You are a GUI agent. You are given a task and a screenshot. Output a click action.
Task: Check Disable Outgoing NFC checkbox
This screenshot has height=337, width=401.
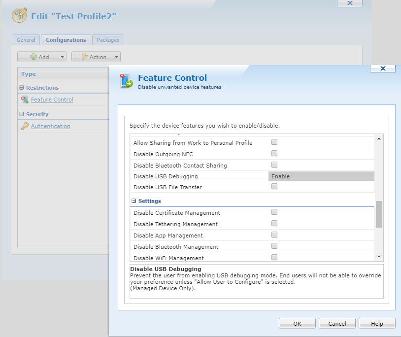274,154
